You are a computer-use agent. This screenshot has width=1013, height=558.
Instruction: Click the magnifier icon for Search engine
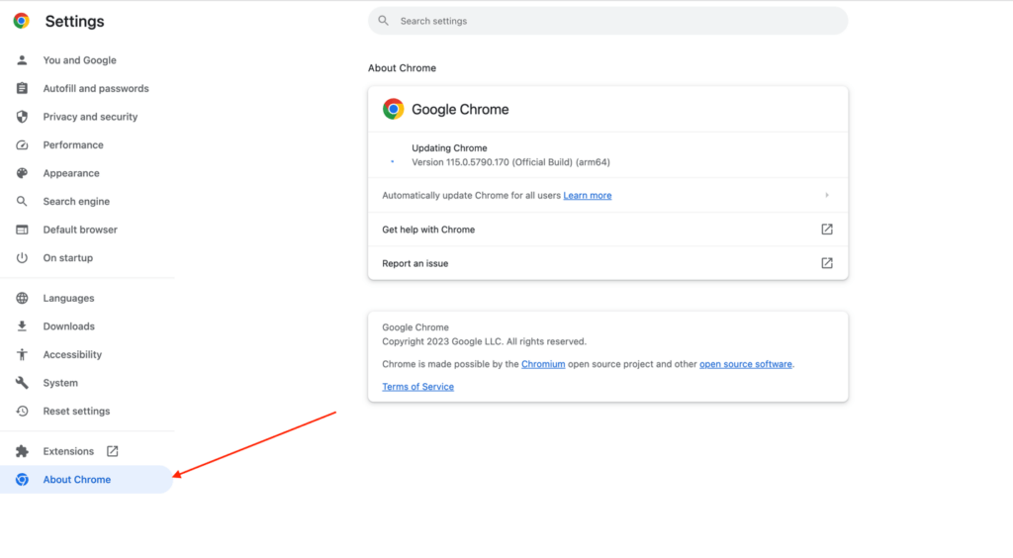[22, 202]
